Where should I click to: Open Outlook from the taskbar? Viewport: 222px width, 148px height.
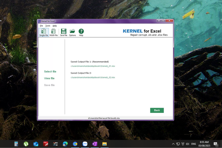(36, 144)
